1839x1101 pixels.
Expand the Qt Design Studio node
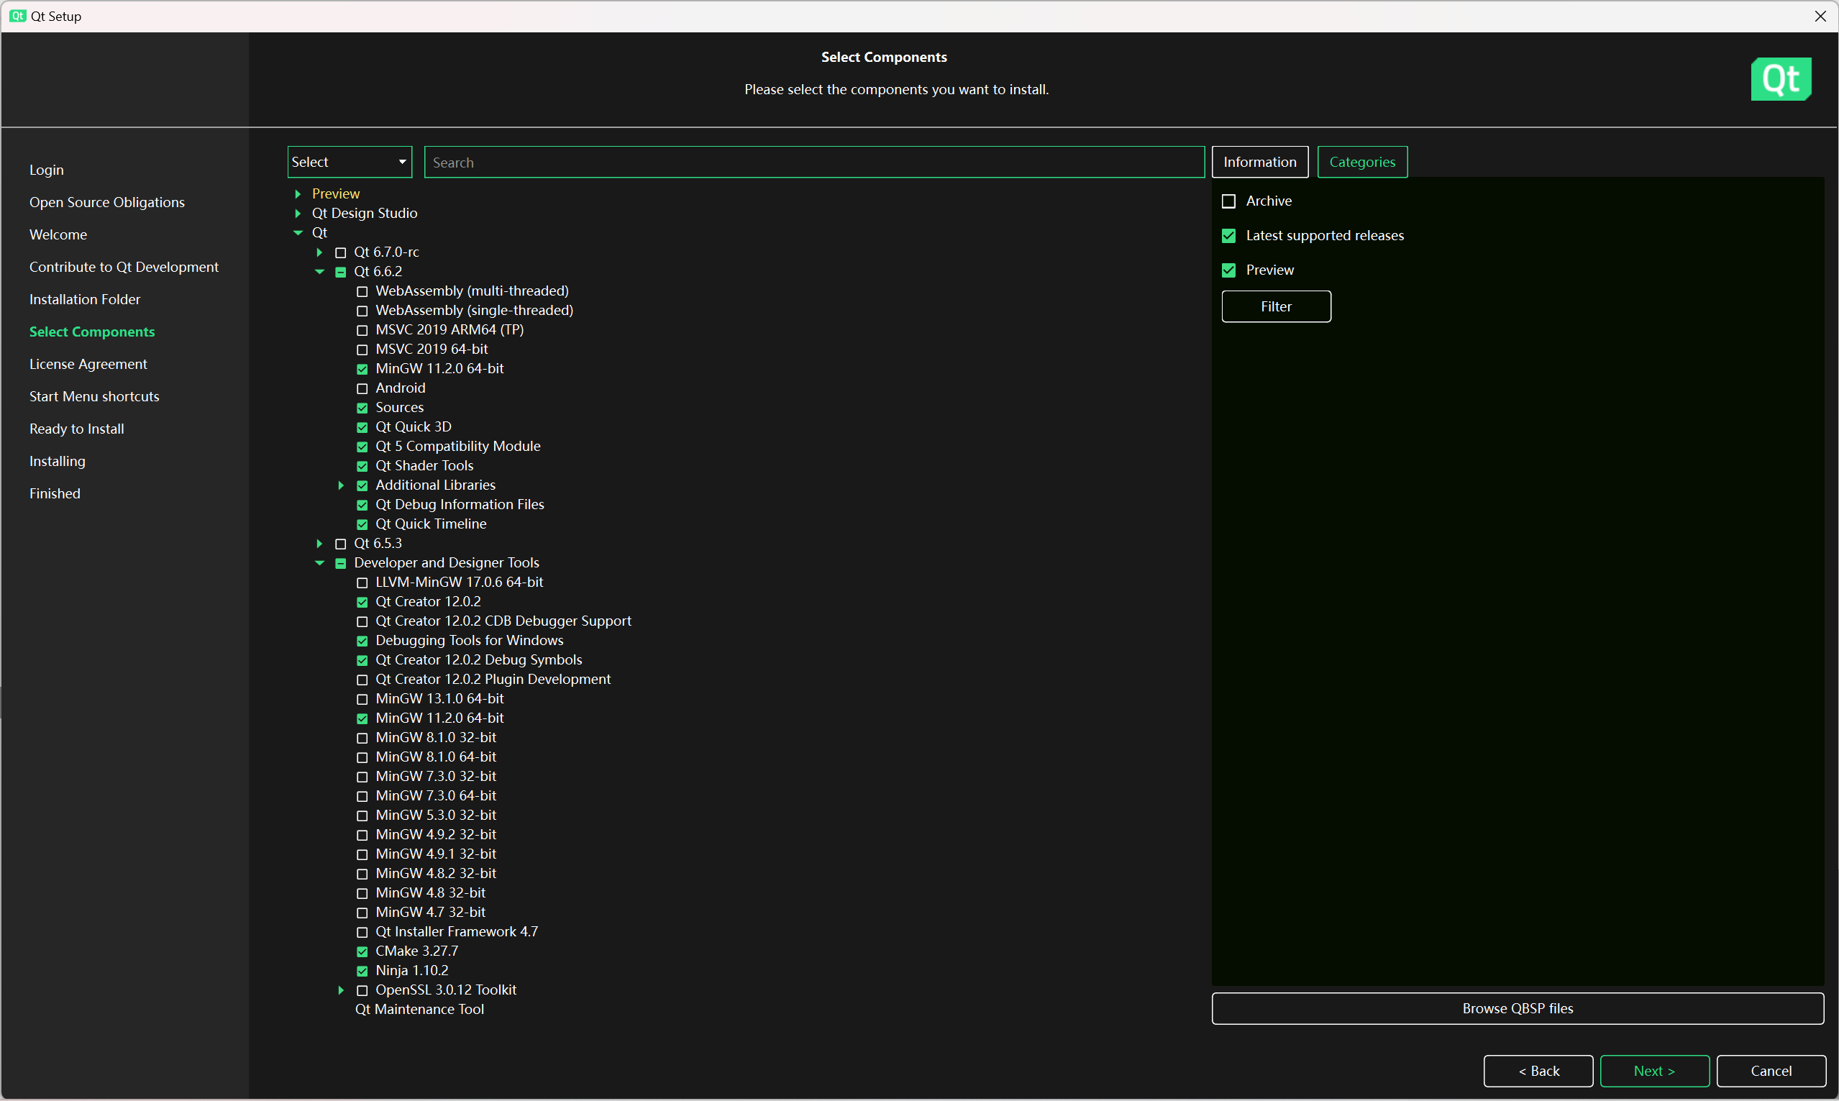click(x=298, y=213)
